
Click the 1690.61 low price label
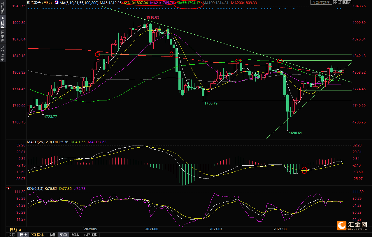point(295,133)
